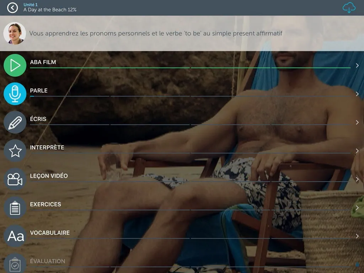The image size is (364, 273).
Task: Tap the teacher profile photo
Action: tap(15, 33)
